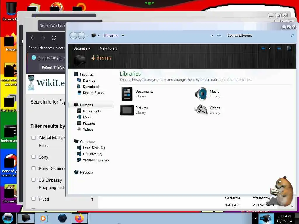
Task: Click Firefox back arrow button
Action: [x=33, y=38]
